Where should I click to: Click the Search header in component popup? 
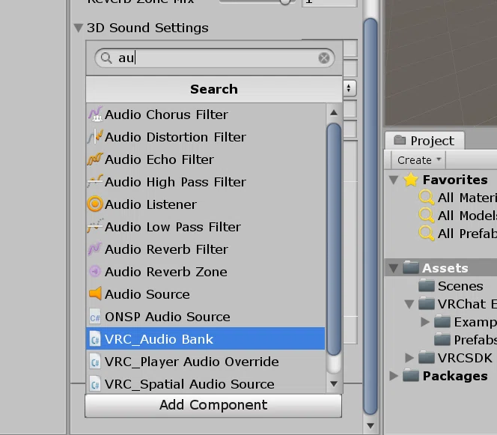click(214, 89)
